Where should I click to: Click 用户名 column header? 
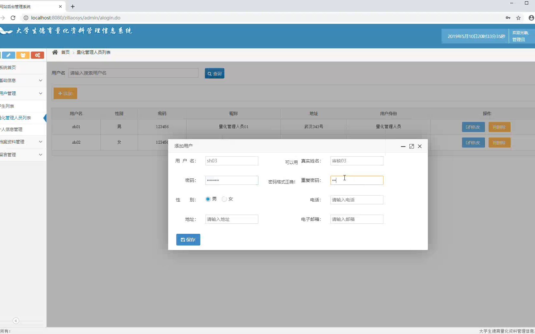76,113
